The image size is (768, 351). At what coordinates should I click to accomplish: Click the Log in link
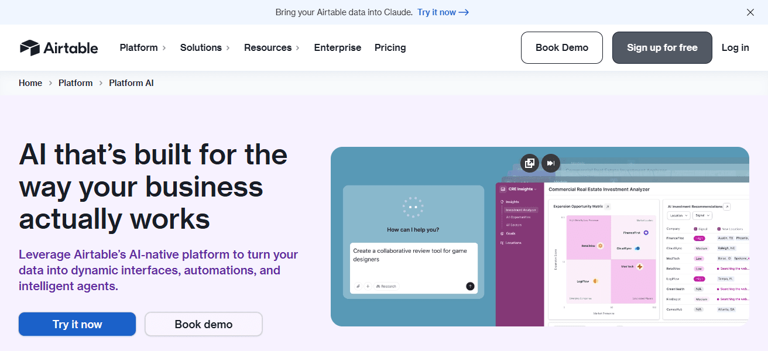[735, 48]
